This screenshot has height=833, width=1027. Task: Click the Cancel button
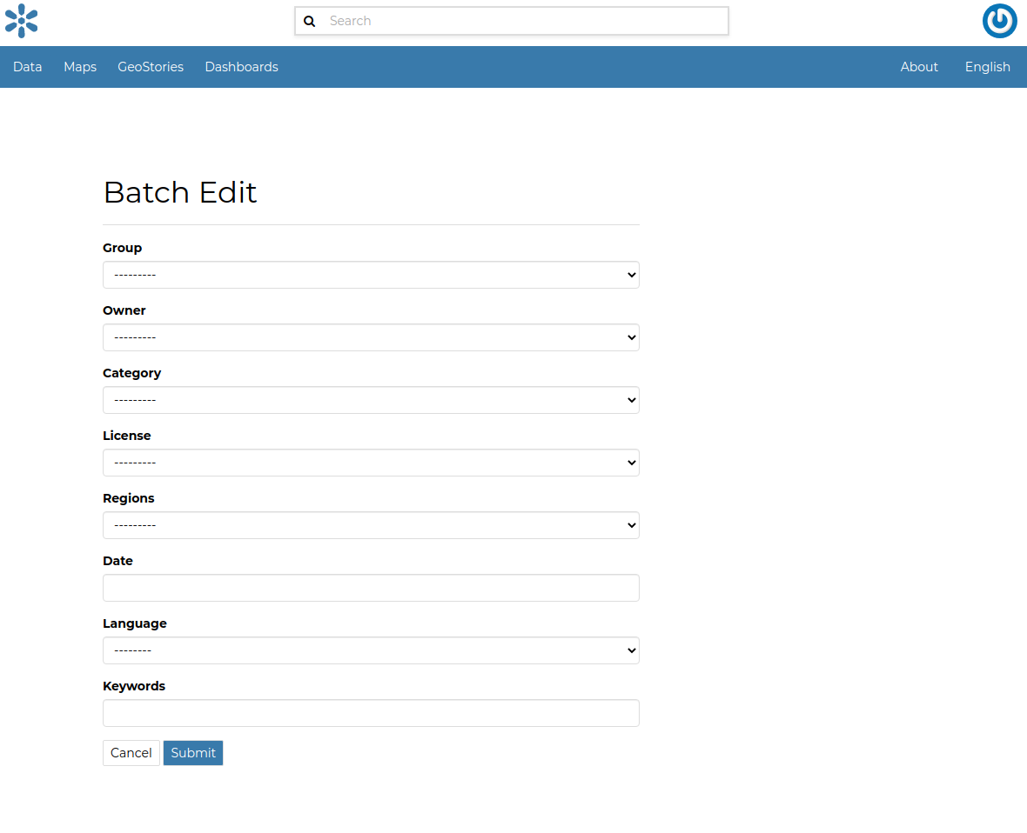[x=131, y=753]
